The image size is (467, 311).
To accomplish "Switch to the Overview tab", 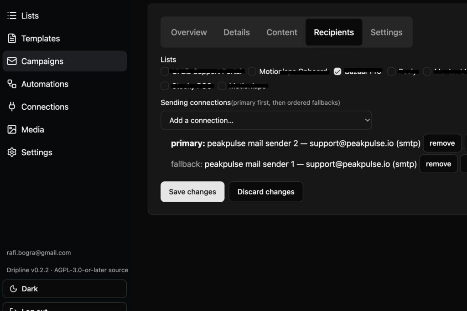I will 189,32.
